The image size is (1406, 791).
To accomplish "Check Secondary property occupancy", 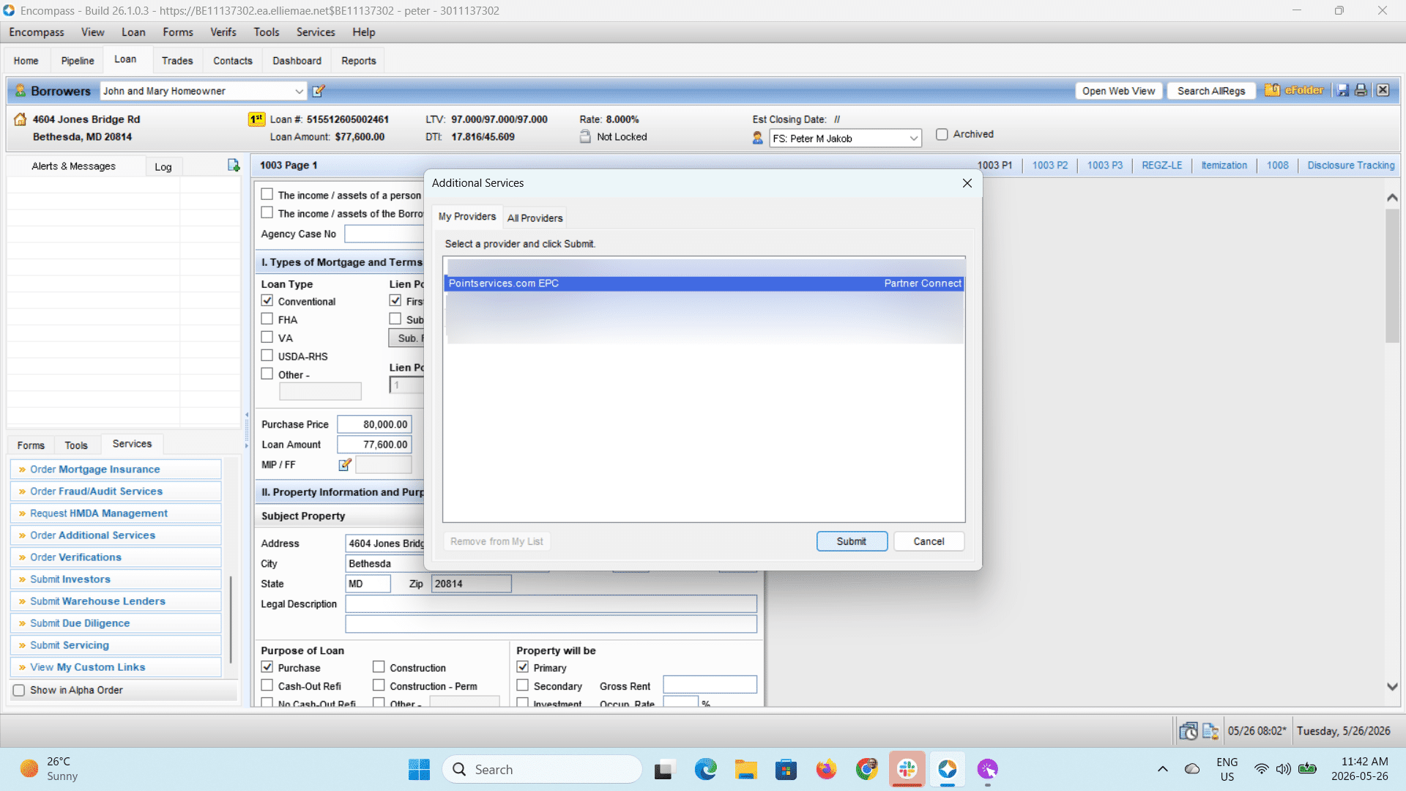I will (x=523, y=686).
